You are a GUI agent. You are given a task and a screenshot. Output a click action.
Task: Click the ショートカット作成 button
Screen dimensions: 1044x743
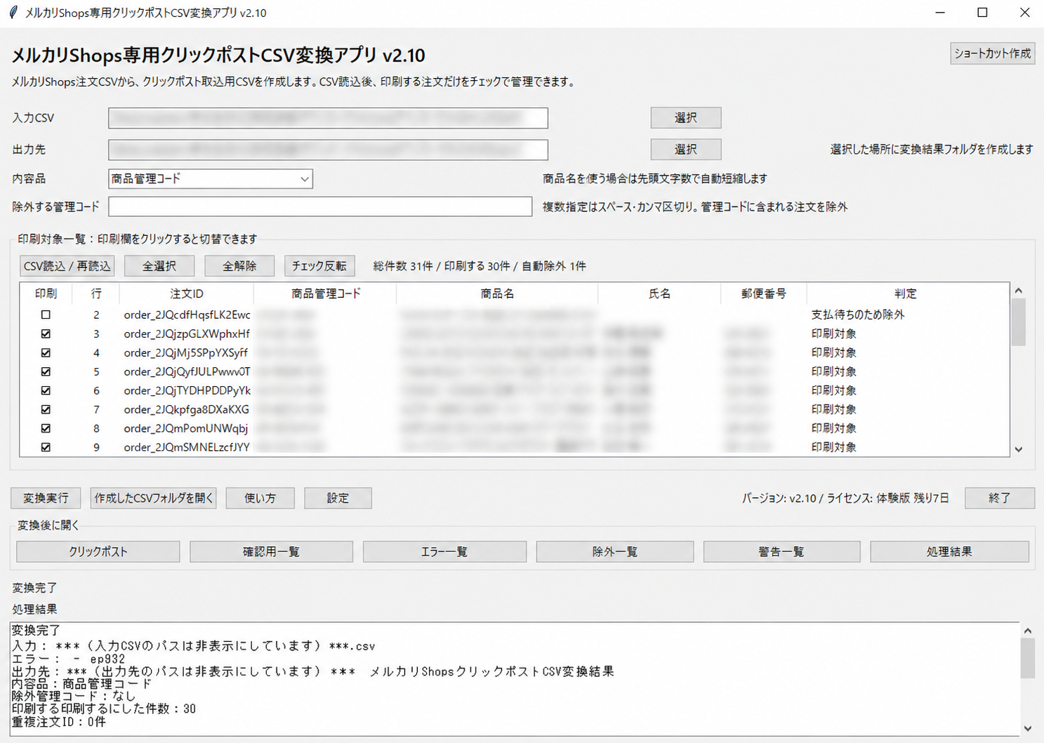point(992,53)
